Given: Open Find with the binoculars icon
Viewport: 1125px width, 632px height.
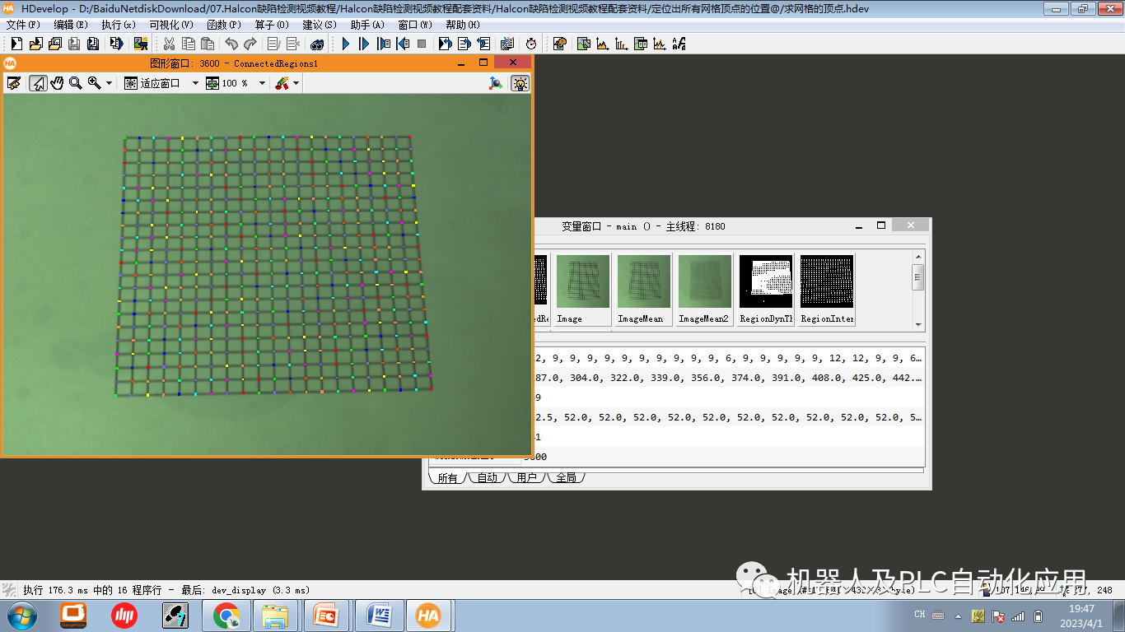Looking at the screenshot, I should pyautogui.click(x=317, y=43).
